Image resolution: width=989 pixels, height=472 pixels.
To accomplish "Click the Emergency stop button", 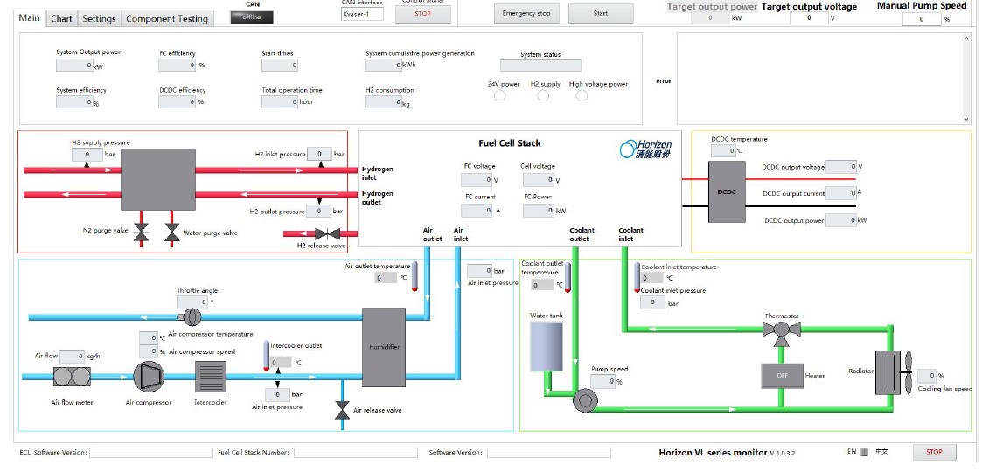I will coord(526,13).
